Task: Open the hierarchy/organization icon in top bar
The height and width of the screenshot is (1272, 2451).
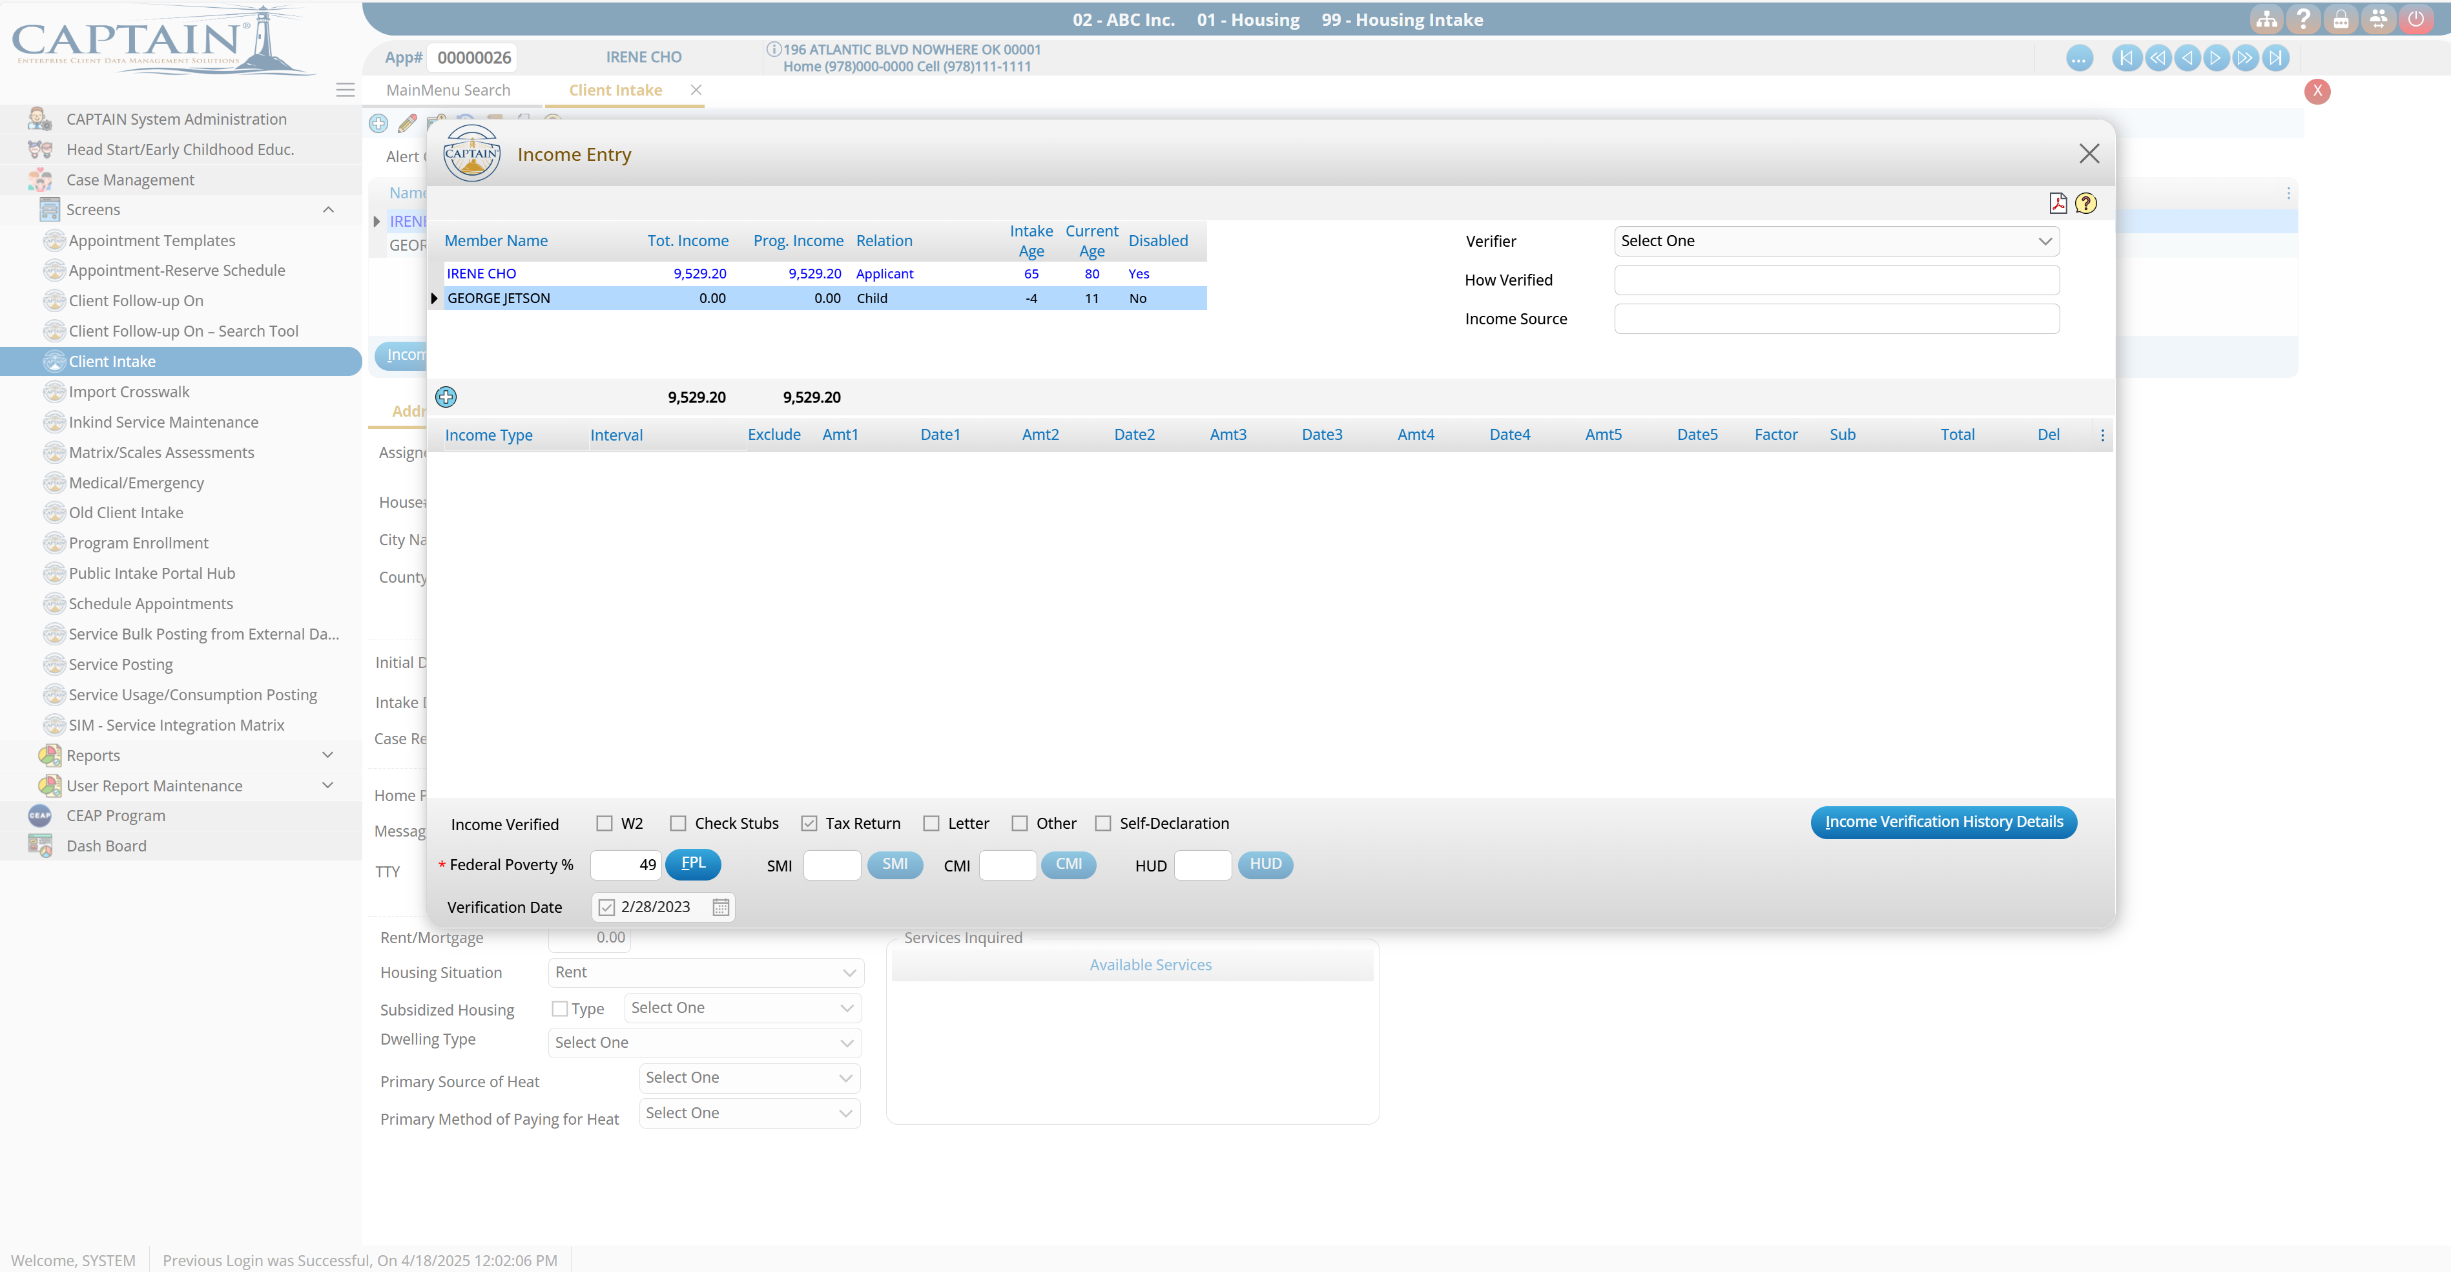Action: (2266, 19)
